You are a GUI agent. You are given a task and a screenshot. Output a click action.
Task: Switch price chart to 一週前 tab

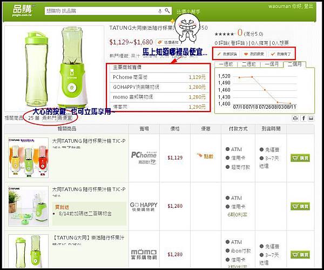point(226,64)
